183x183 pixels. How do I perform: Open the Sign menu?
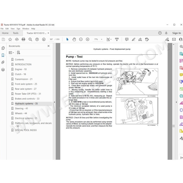click(x=18, y=28)
